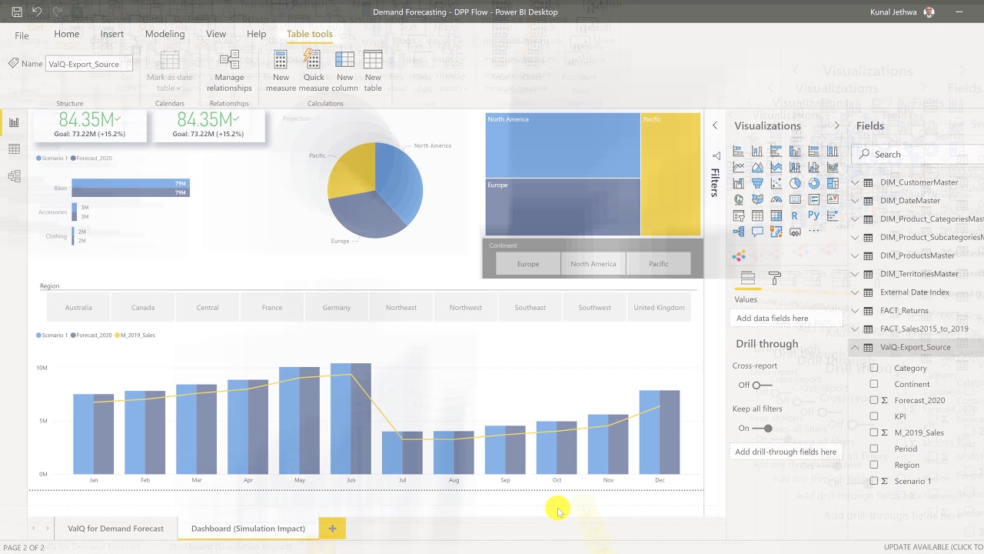Screen dimensions: 984x554
Task: Expand the Filters pane chevron
Action: pyautogui.click(x=715, y=125)
